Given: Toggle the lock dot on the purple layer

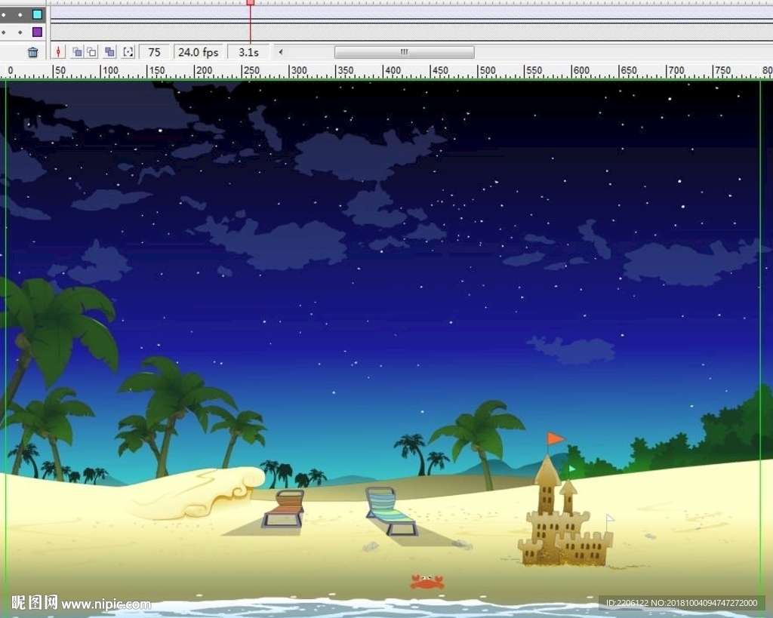Looking at the screenshot, I should [20, 32].
